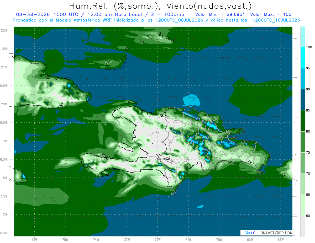
Task: Click the '69W' longitude label
Action: coord(250,240)
